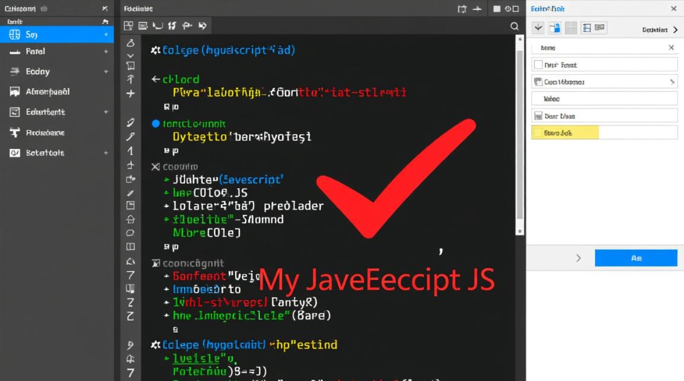Select the "Parel" sidebar item
This screenshot has height=381, width=684.
pyautogui.click(x=57, y=51)
